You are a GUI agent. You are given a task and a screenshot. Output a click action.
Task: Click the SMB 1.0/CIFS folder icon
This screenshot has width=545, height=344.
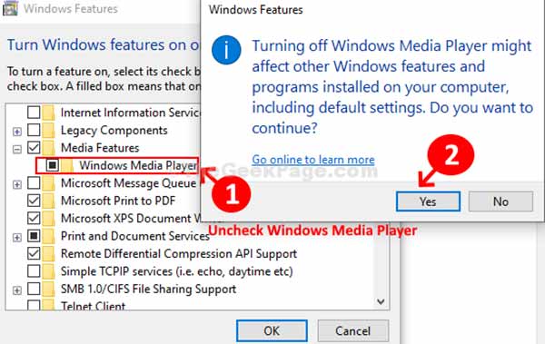tap(49, 289)
